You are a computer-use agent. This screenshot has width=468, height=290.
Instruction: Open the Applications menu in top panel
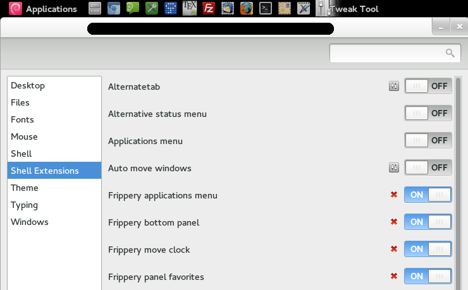coord(51,9)
